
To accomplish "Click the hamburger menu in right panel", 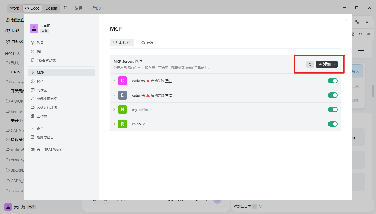I will pyautogui.click(x=361, y=49).
